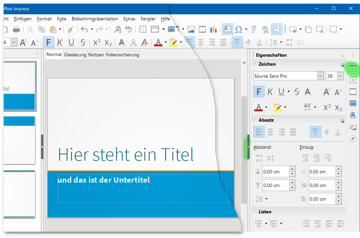Open the Gallery from the sidebar
Image resolution: width=360 pixels, height=238 pixels.
[x=353, y=127]
